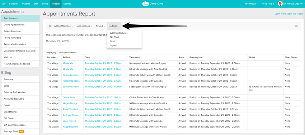Expand the All Staff Members filter

click(64, 26)
